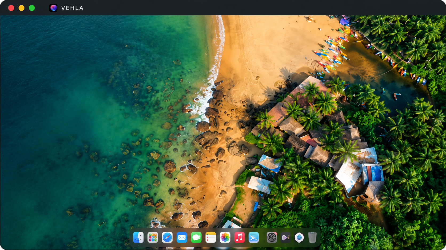Screen dimensions: 446x250
Task: Open the Reminders app in dock
Action: pos(210,237)
